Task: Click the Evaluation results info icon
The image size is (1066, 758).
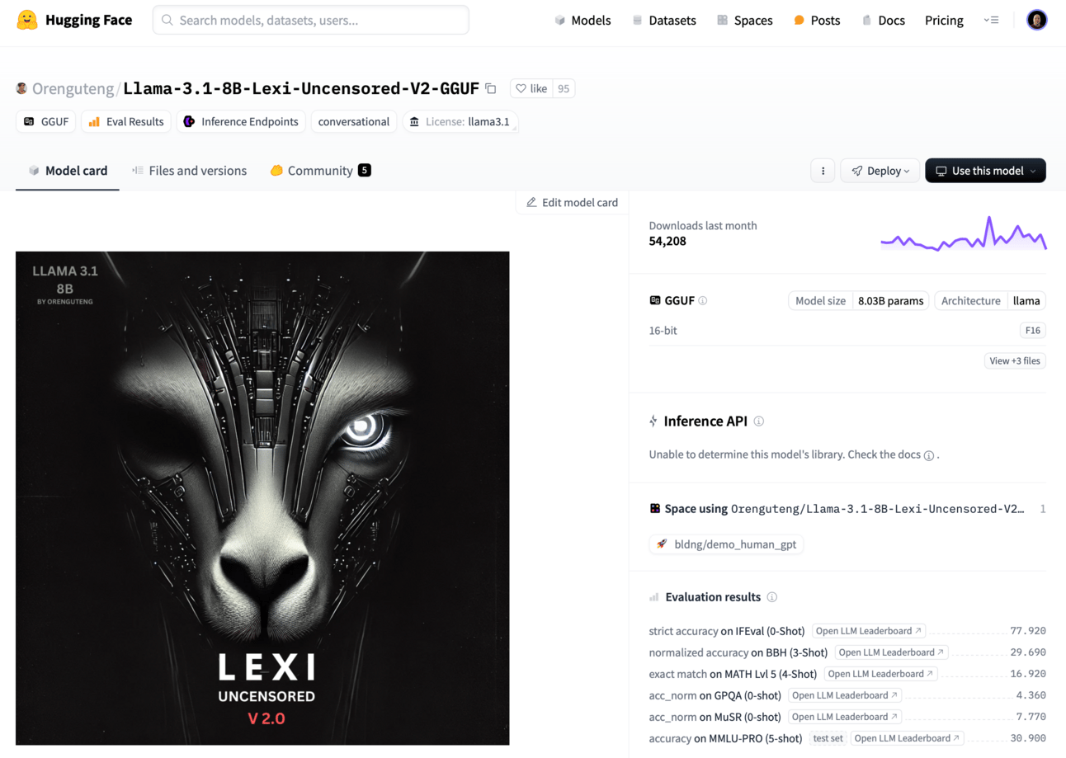Action: 772,597
